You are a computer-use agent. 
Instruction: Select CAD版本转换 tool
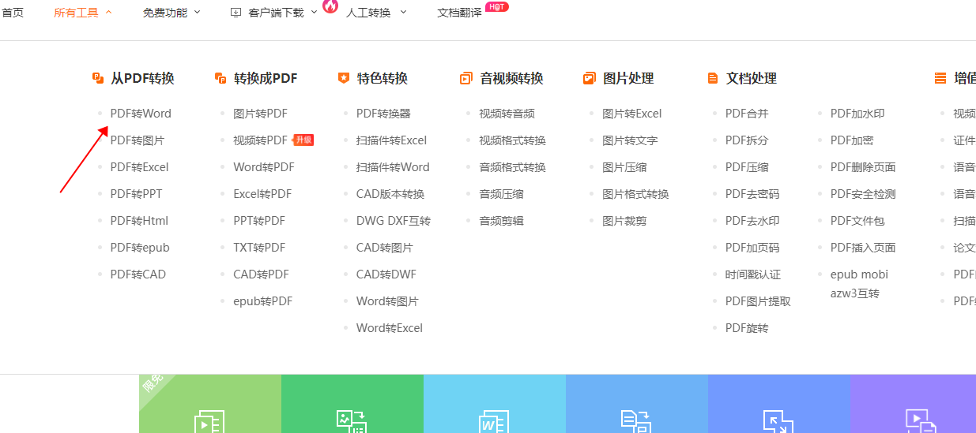point(390,194)
